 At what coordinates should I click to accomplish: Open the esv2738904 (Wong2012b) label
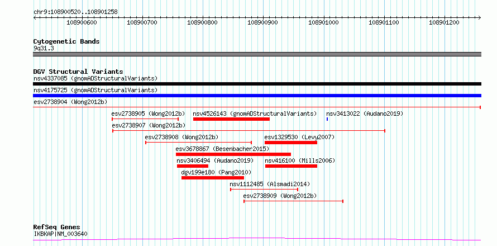[x=70, y=102]
